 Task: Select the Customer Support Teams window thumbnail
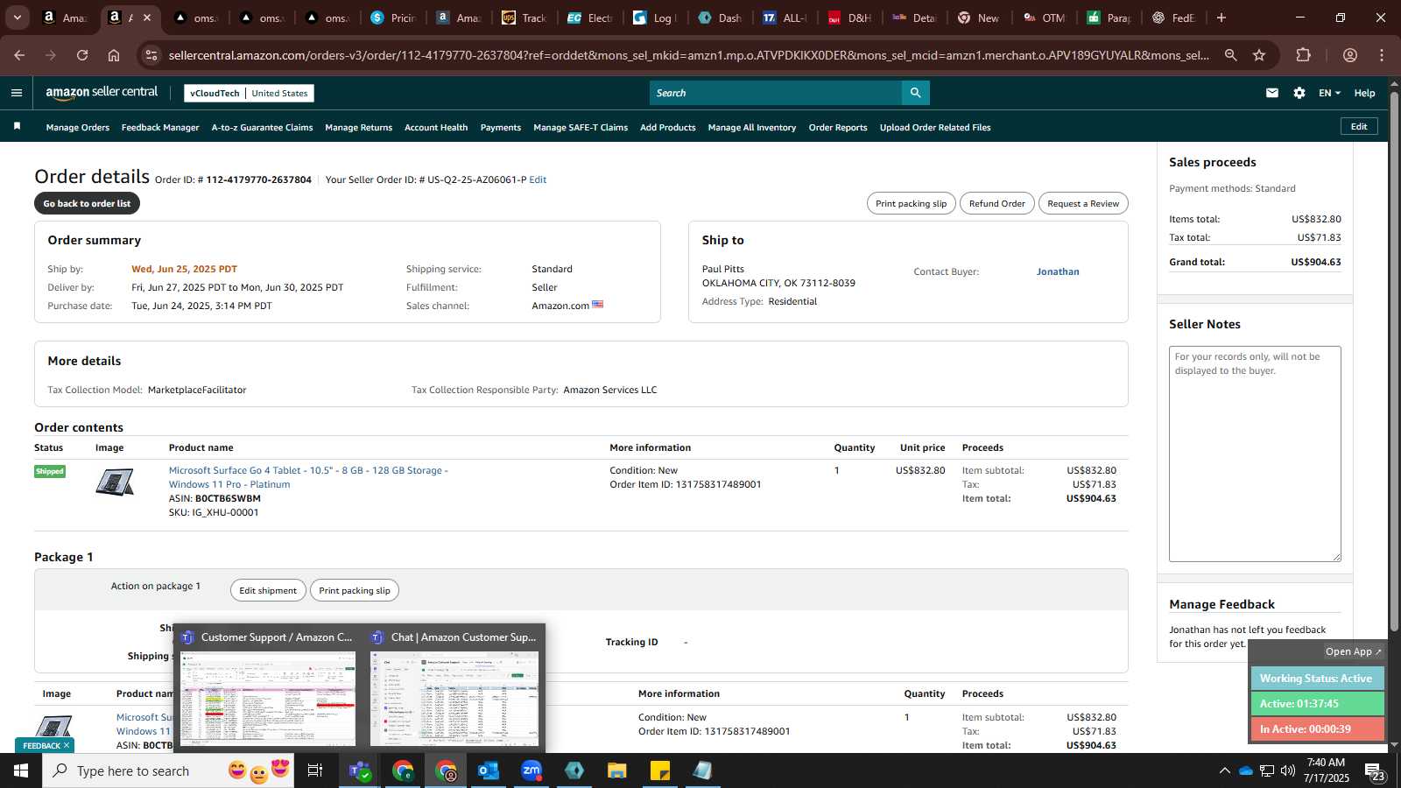[267, 688]
